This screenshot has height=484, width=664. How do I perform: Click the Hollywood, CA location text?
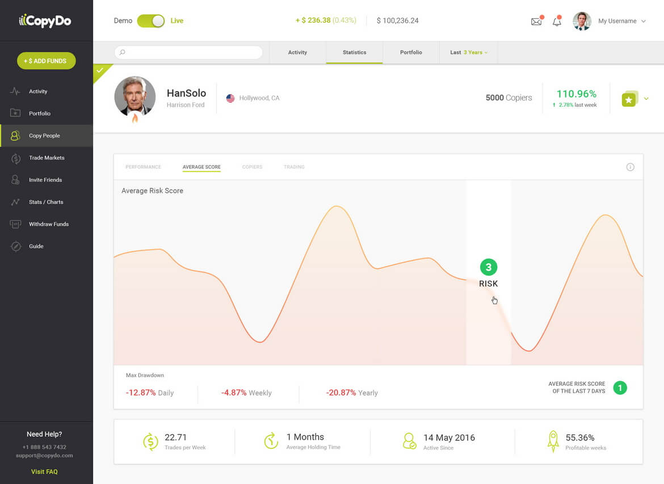[259, 98]
